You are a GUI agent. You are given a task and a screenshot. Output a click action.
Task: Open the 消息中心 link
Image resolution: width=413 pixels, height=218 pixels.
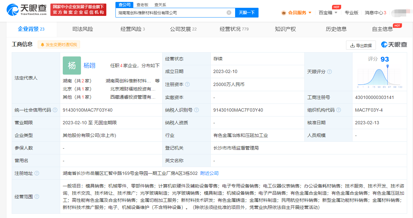[375, 13]
